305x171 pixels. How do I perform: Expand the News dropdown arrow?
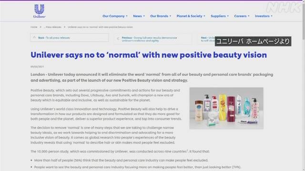point(144,16)
